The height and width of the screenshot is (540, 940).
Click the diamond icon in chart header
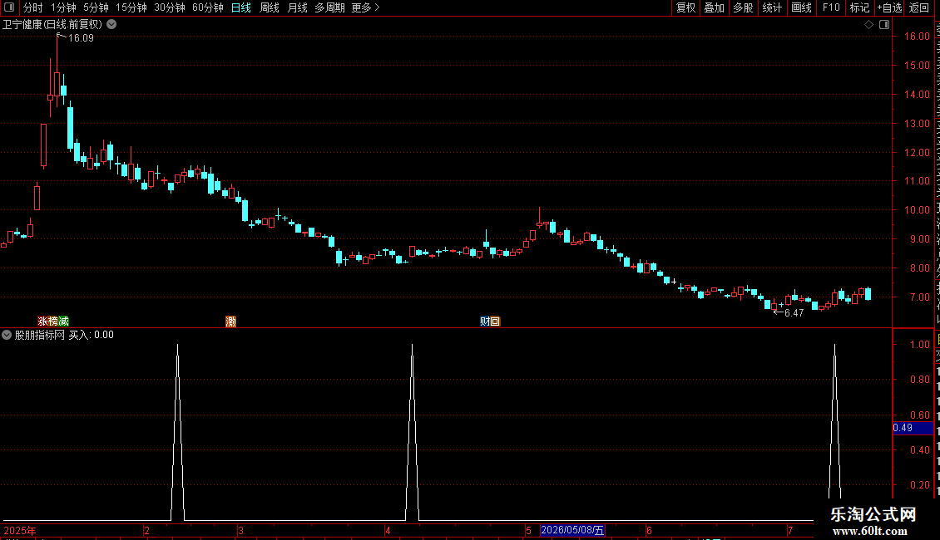[x=868, y=25]
